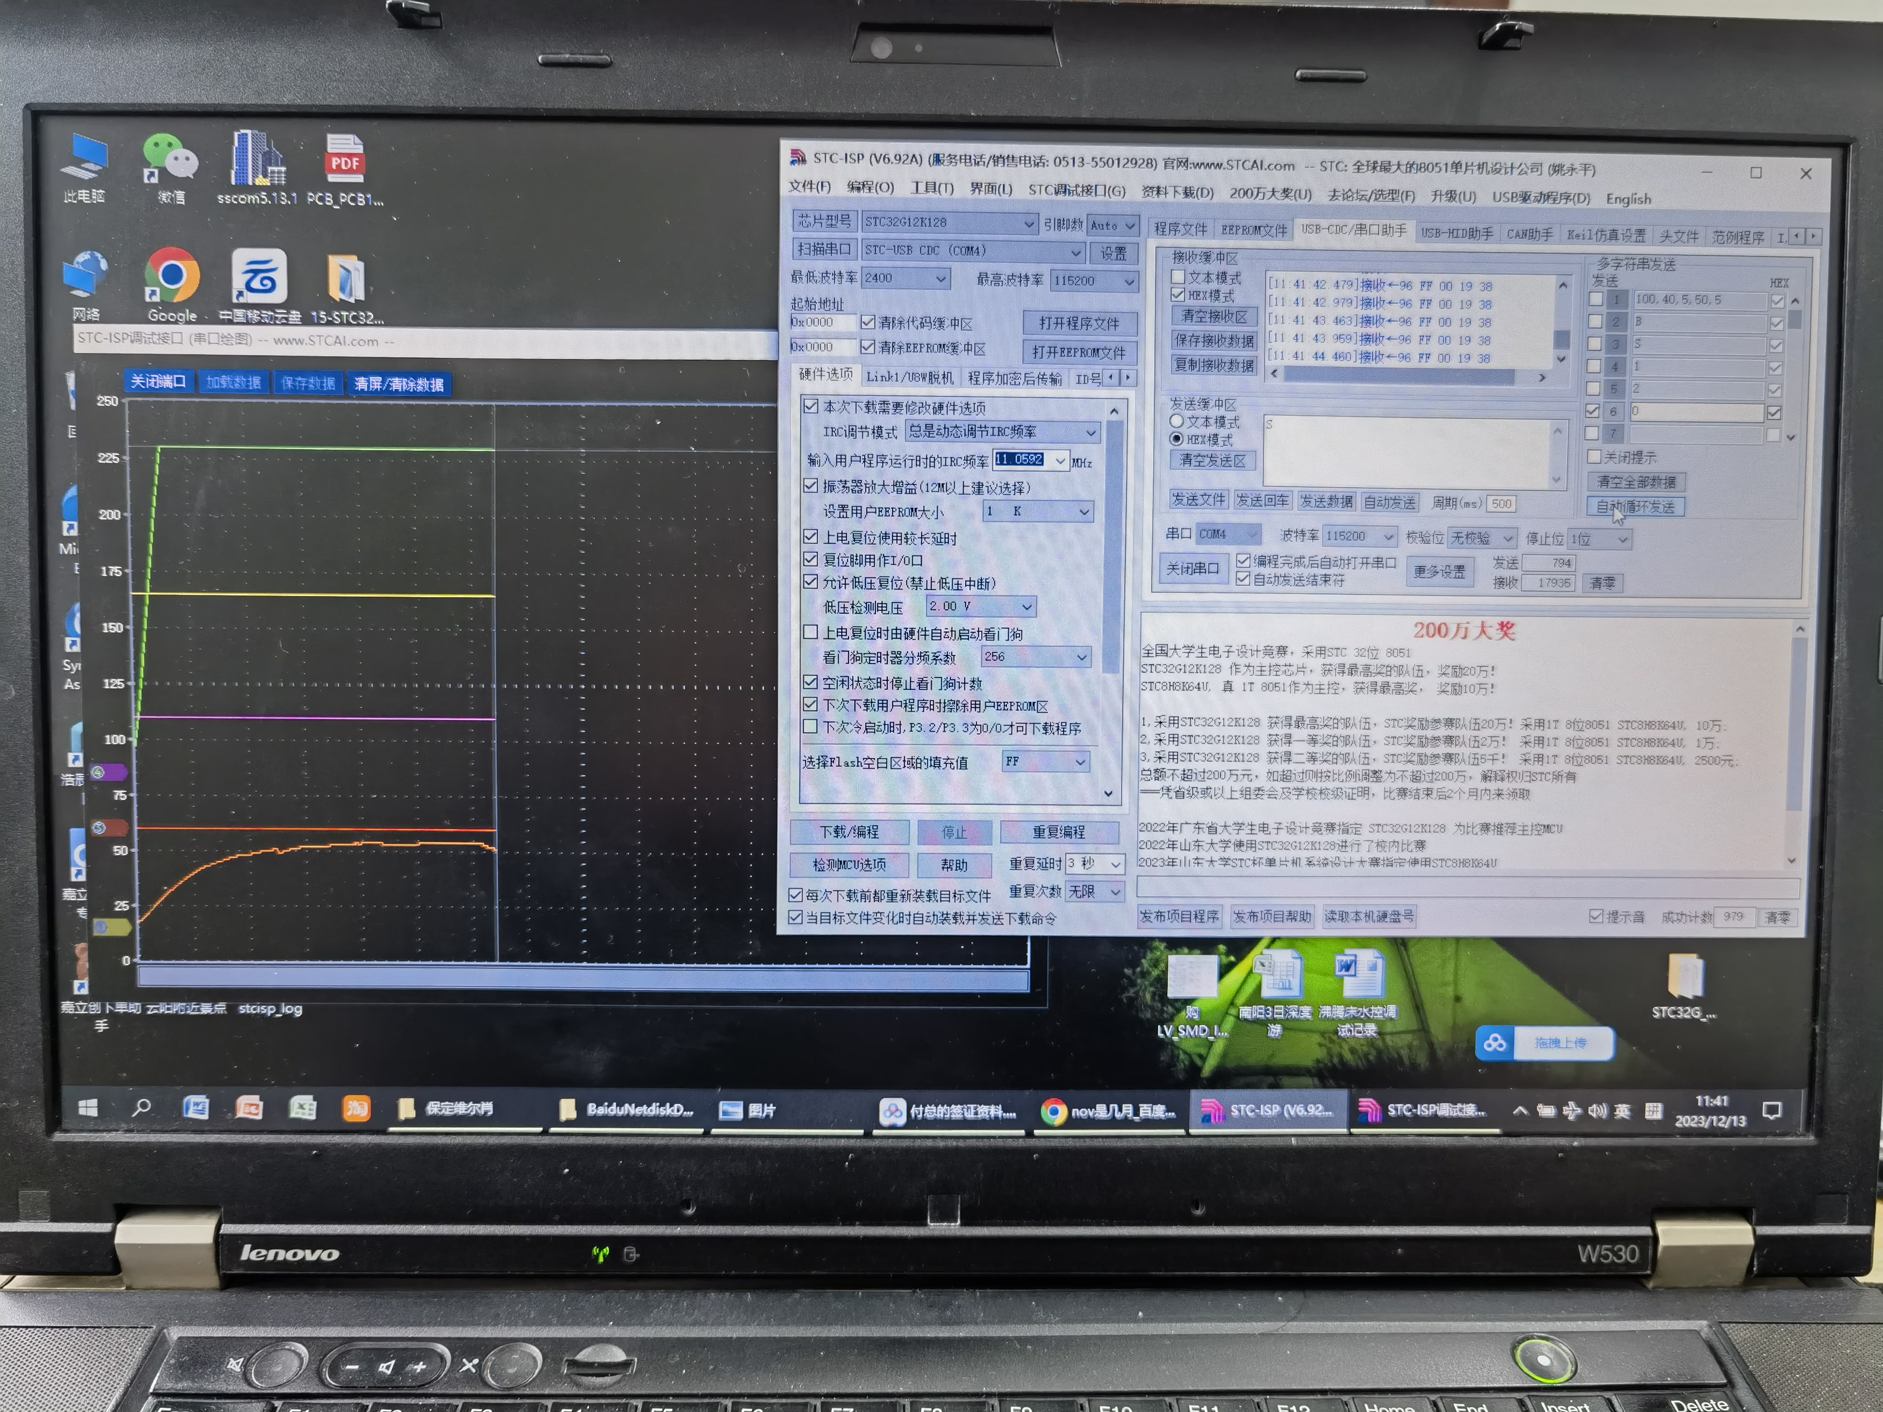1883x1412 pixels.
Task: Click 清屏/清除数据 in the plot window
Action: click(399, 384)
